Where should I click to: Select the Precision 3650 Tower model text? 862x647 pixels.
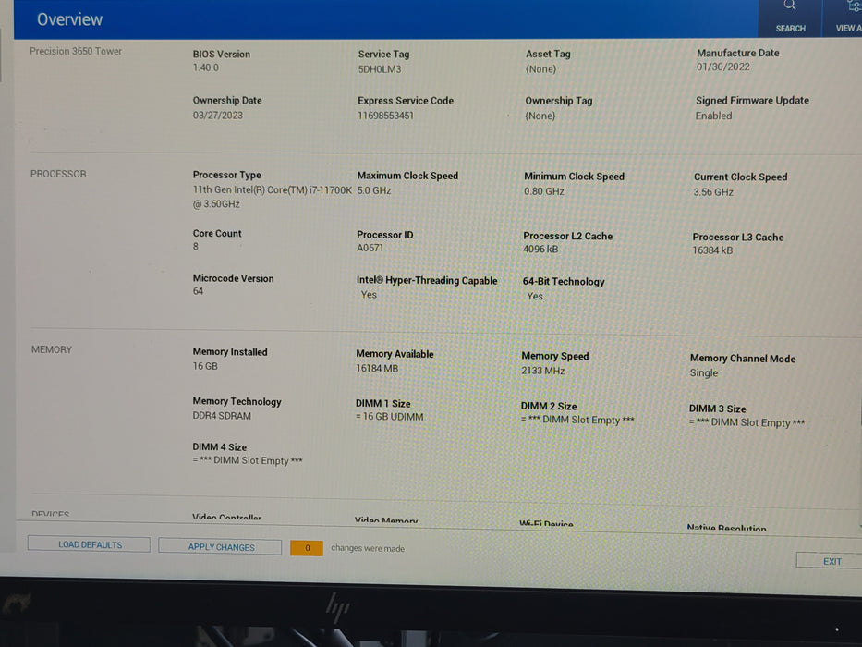coord(76,51)
